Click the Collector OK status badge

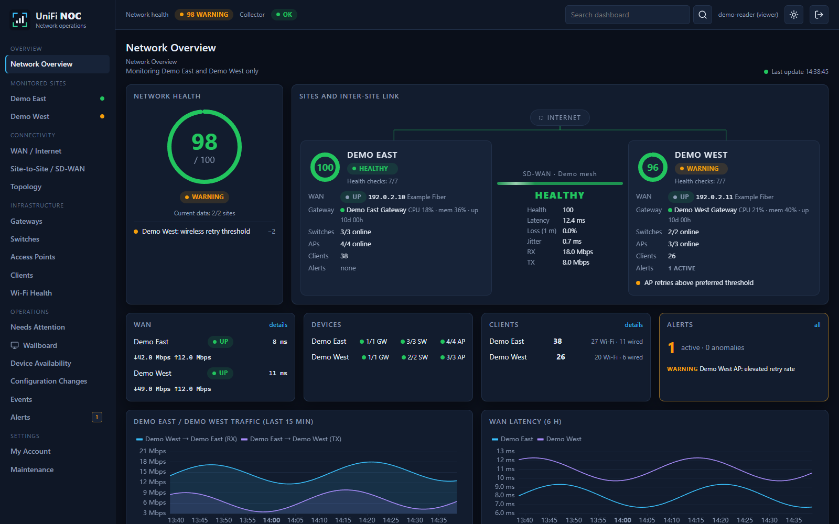284,15
